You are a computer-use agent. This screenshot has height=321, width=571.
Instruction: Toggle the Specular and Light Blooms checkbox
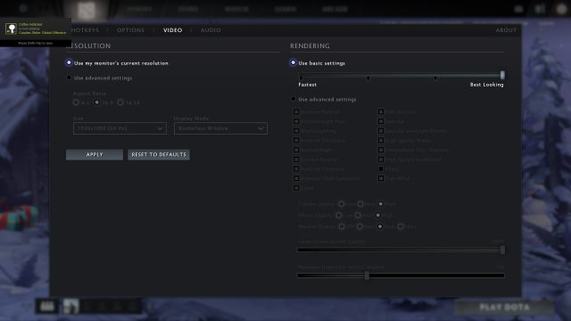point(381,131)
